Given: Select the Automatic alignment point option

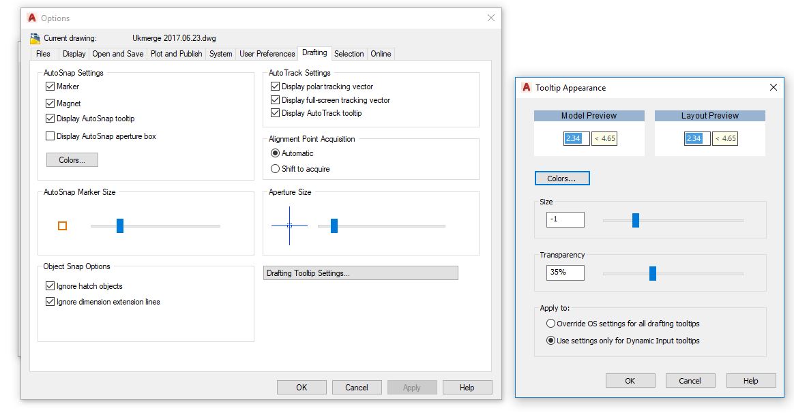Looking at the screenshot, I should tap(275, 153).
